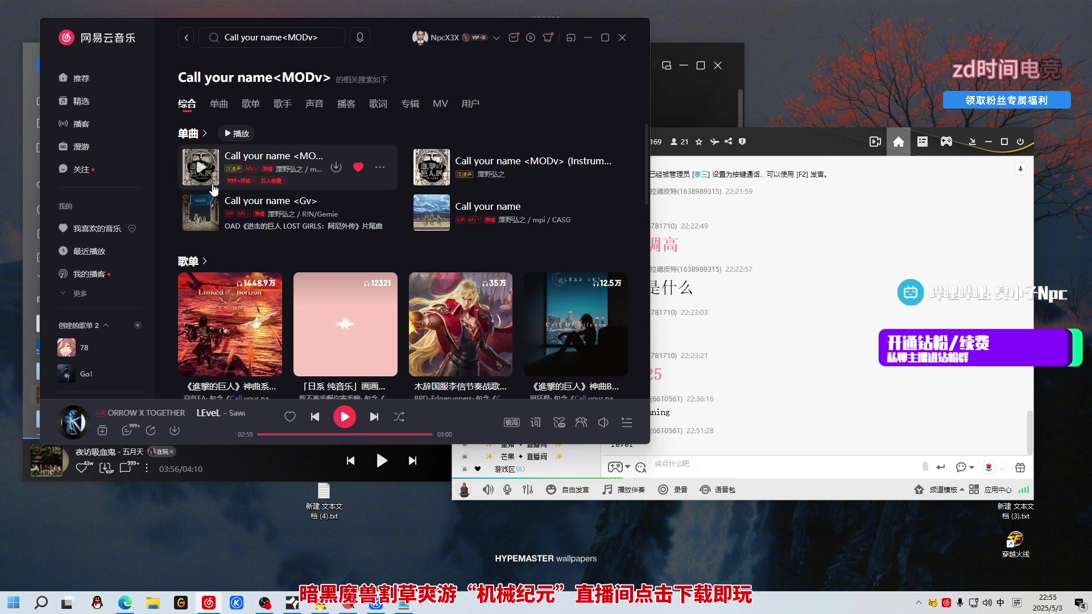Collapse the 创建的歌单 section

tap(106, 326)
